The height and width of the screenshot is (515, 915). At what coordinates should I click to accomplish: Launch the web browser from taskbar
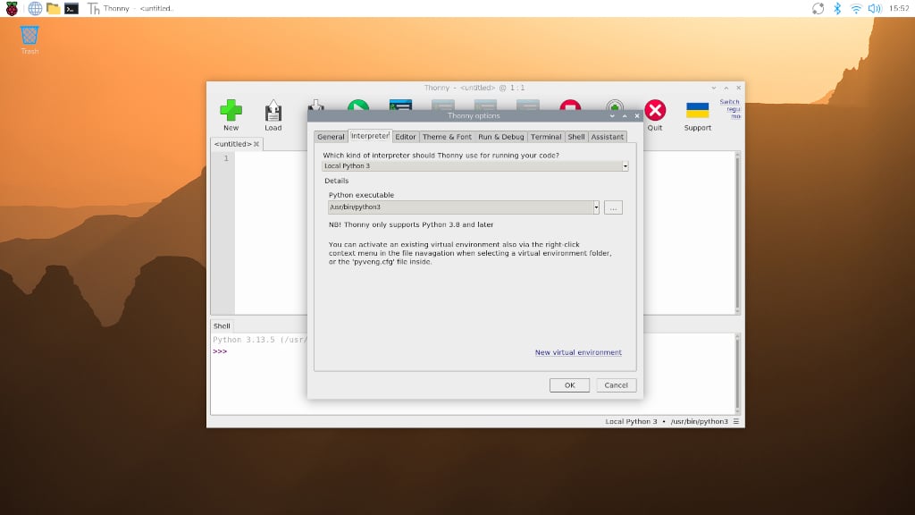coord(35,8)
